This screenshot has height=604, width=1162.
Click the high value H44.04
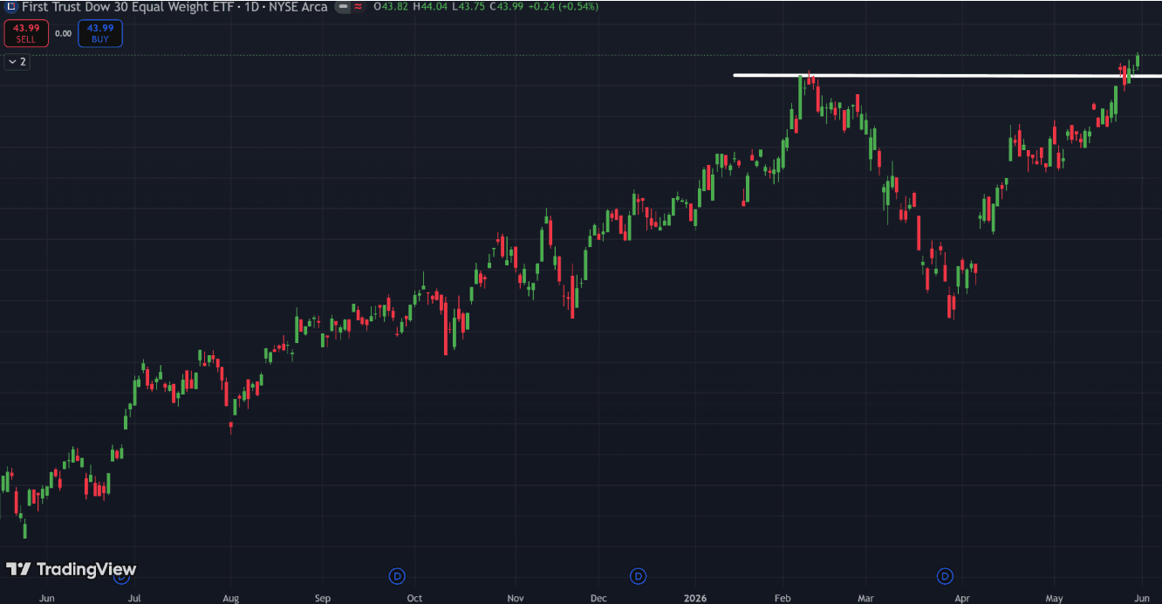(432, 7)
